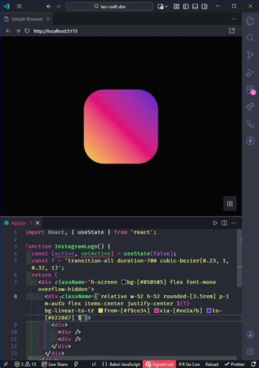Reload the Simple Browser page
Viewport: 259px width, 368px height.
click(x=27, y=31)
